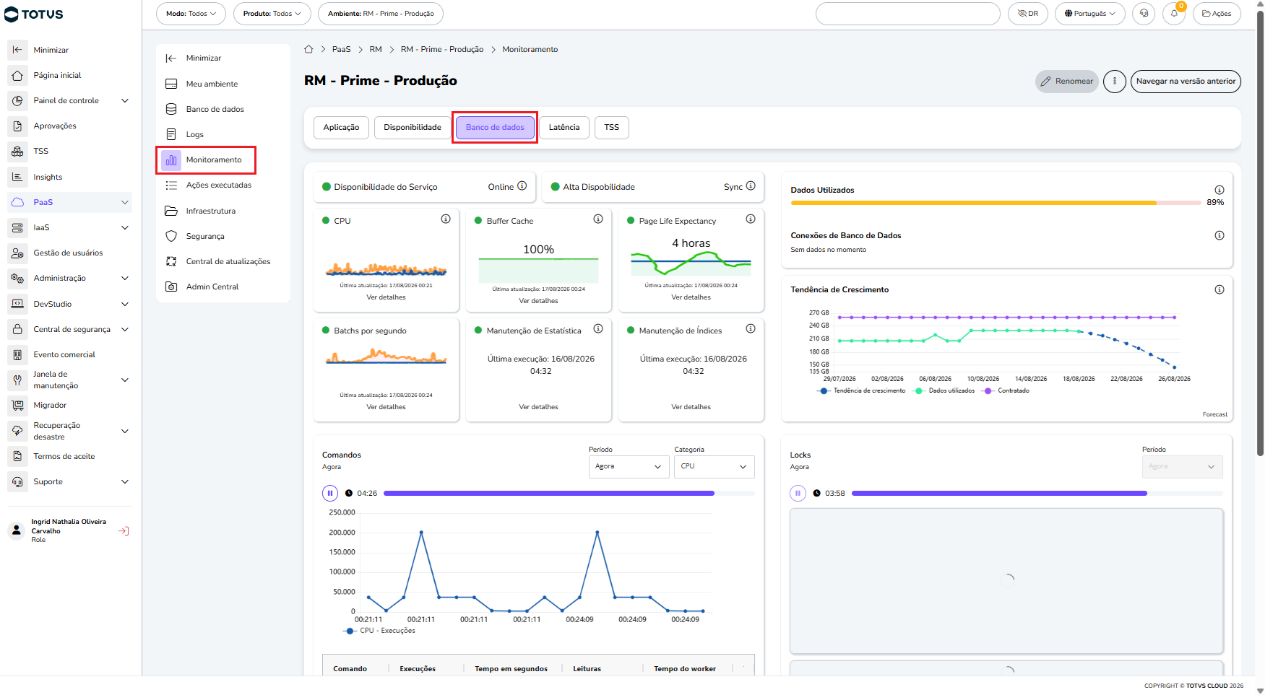This screenshot has height=695, width=1265.
Task: Switch to the Disponibilidade tab
Action: click(413, 128)
